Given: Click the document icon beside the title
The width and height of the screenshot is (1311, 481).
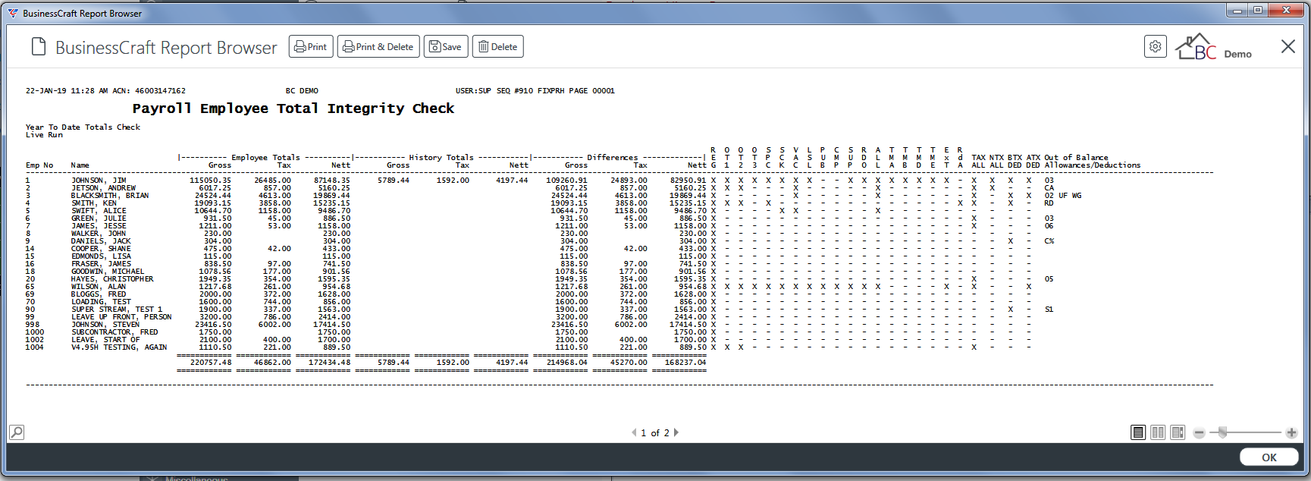Looking at the screenshot, I should coord(39,47).
